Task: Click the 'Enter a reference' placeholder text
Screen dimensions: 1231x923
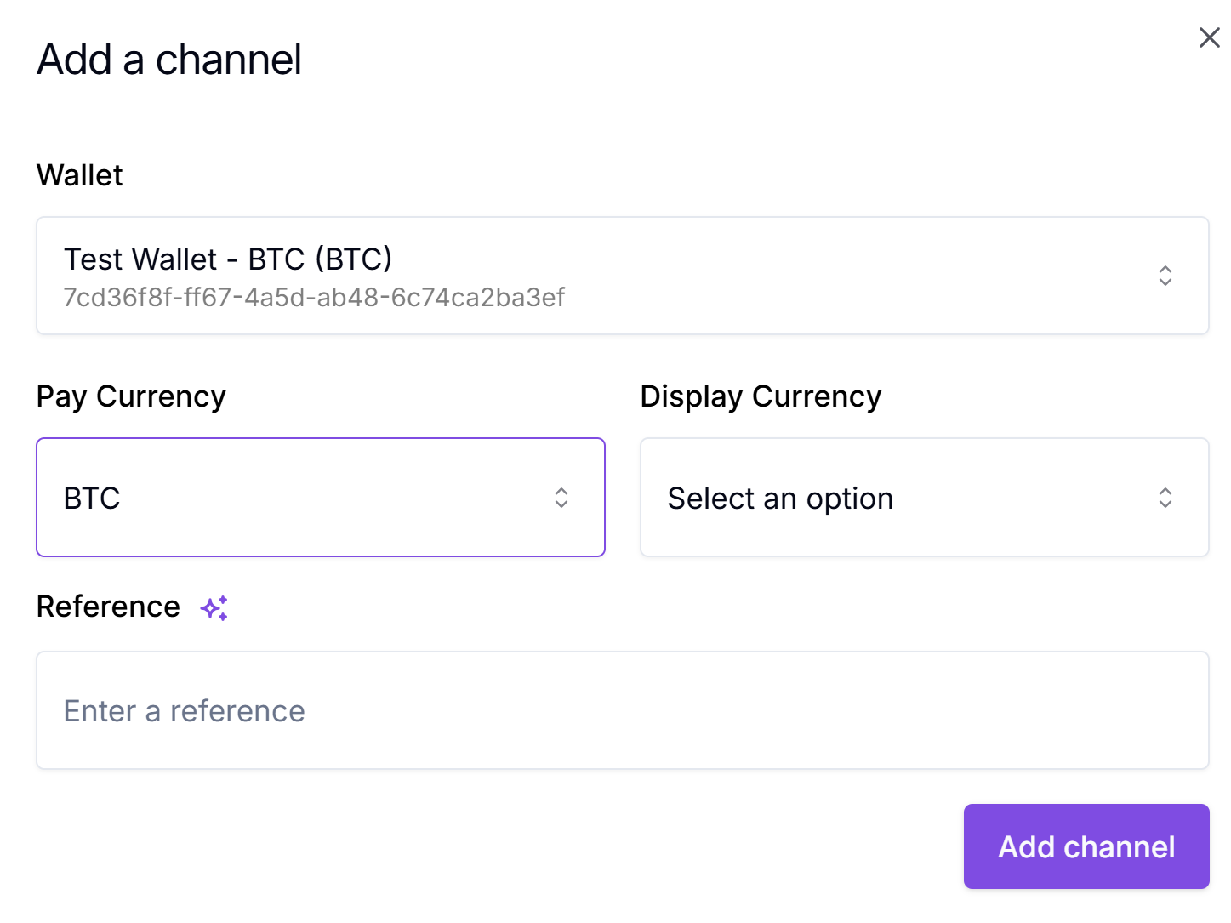Action: click(x=185, y=711)
